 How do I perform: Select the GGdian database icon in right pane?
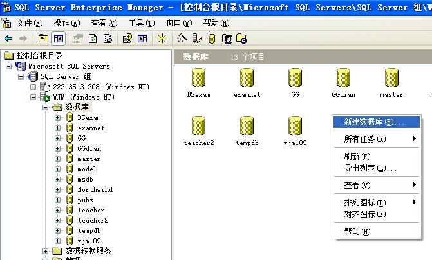(x=344, y=83)
